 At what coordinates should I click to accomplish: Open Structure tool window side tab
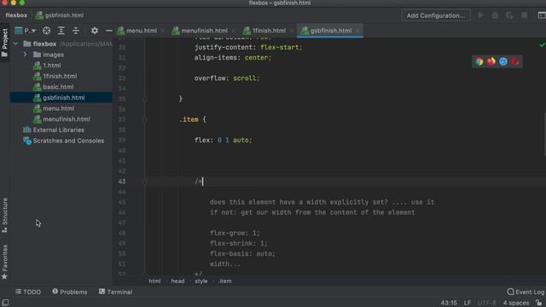point(4,215)
